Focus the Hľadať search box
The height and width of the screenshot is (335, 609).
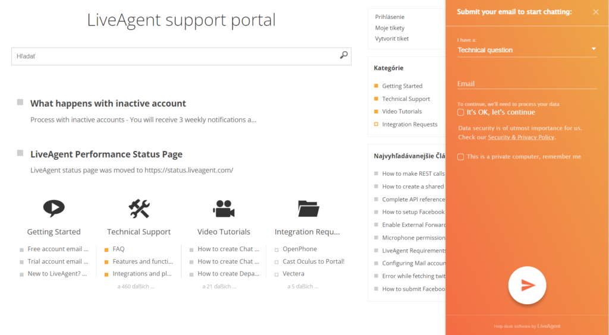(x=172, y=56)
